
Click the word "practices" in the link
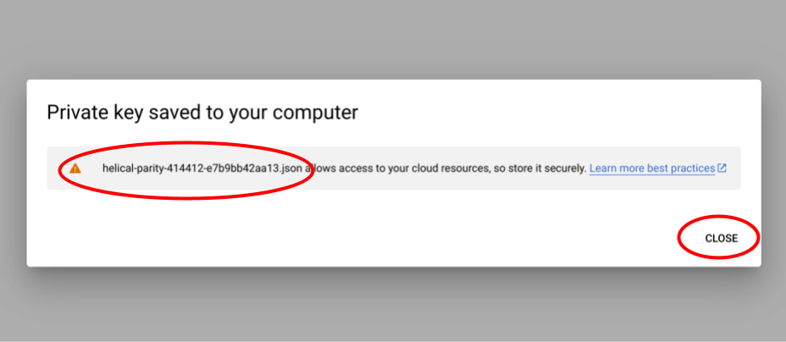pyautogui.click(x=693, y=168)
